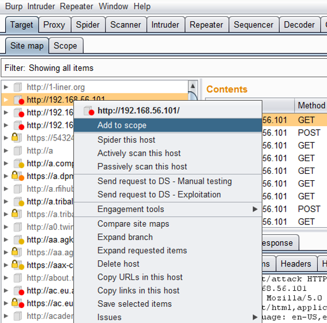Switch to the Spider tab
Image resolution: width=327 pixels, height=323 pixels.
pyautogui.click(x=88, y=25)
